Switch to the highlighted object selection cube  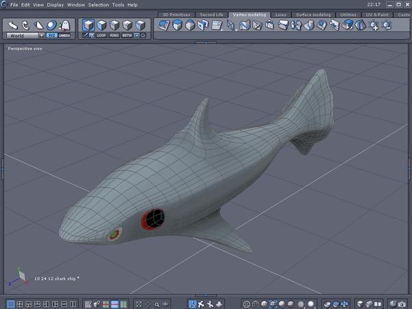point(89,25)
